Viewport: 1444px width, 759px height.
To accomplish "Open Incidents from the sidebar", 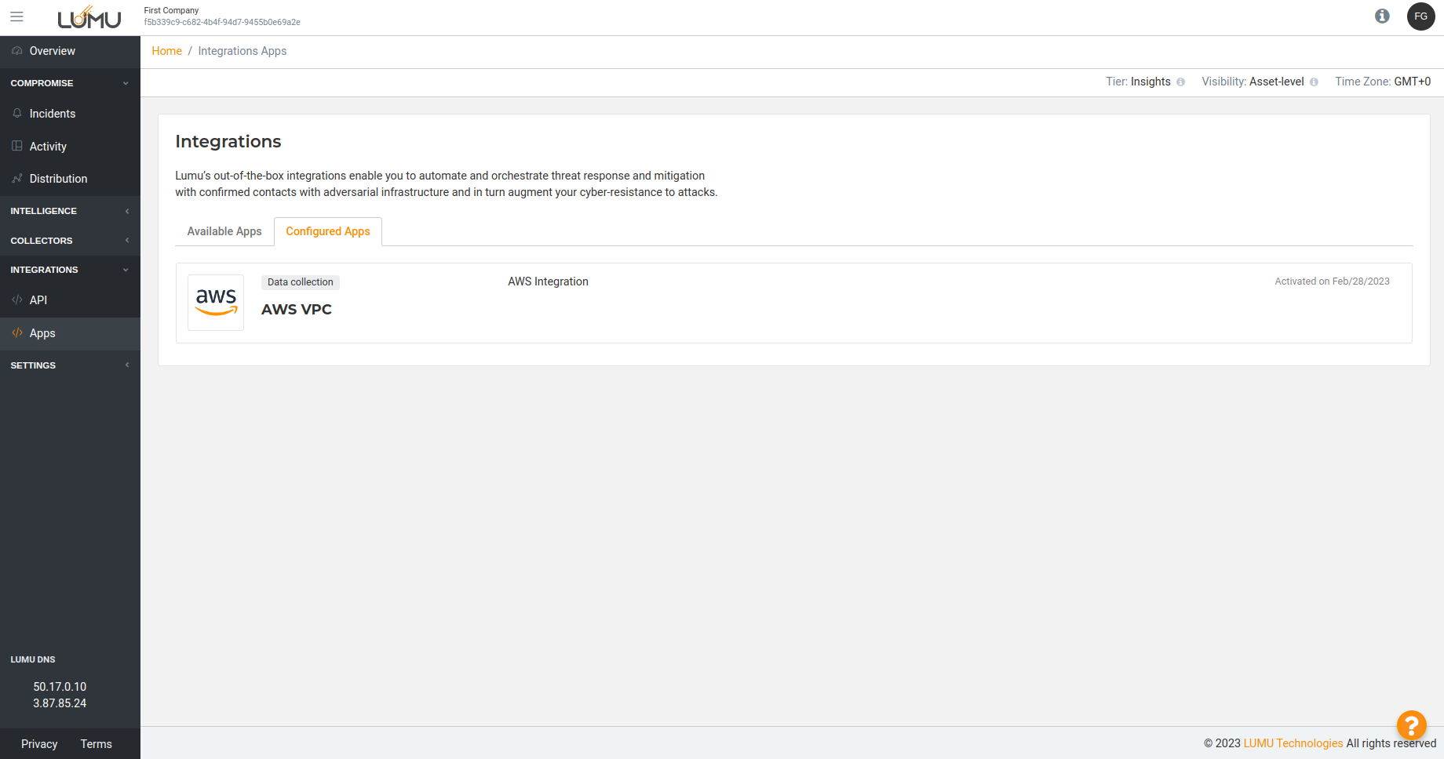I will [x=53, y=114].
